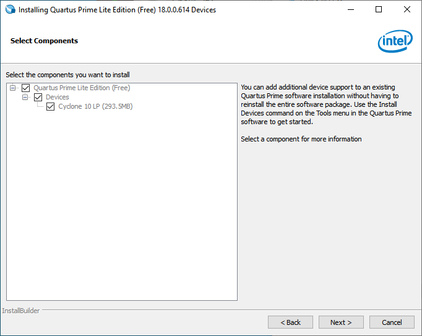This screenshot has width=422, height=336.
Task: Click the Quartus installer icon in title bar
Action: click(x=10, y=10)
